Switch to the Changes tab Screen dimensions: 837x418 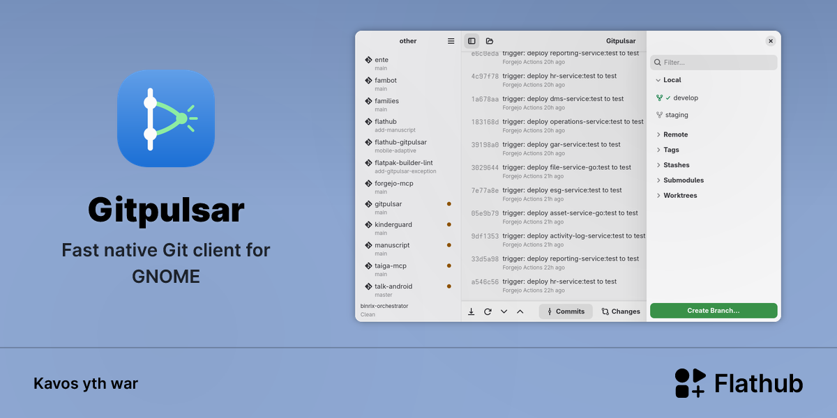621,311
